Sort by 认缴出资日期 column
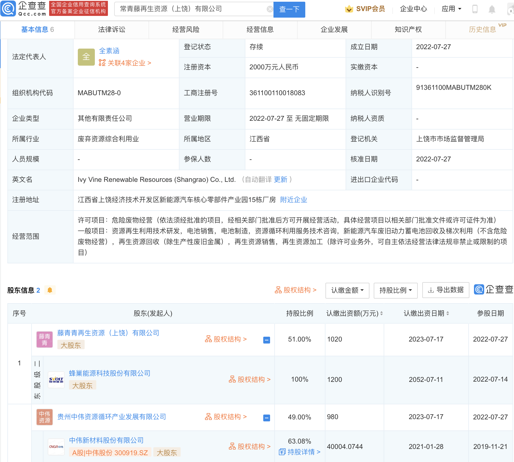The image size is (514, 462). pyautogui.click(x=448, y=313)
